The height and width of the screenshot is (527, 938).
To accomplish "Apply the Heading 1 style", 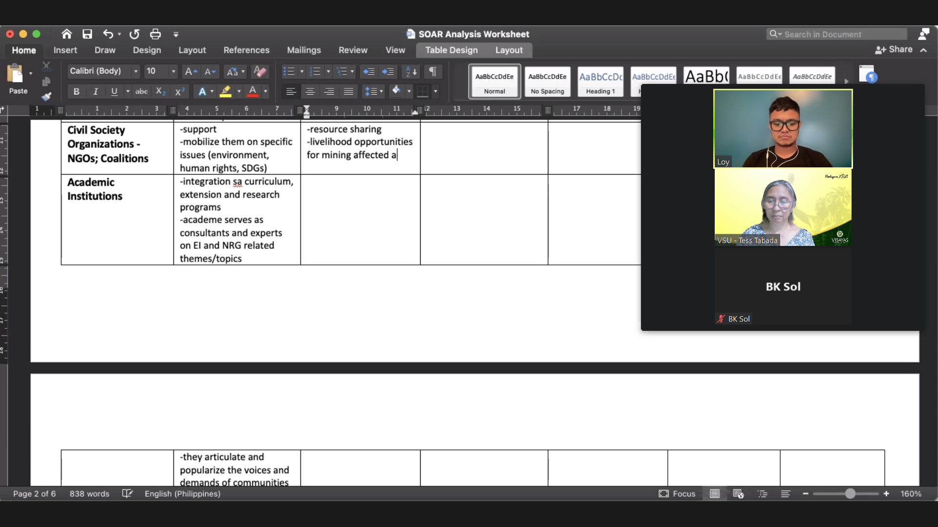I will [x=600, y=81].
